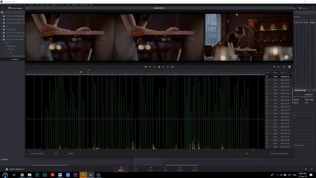Open the File menu
Viewport: 316px width, 178px height.
15,4
